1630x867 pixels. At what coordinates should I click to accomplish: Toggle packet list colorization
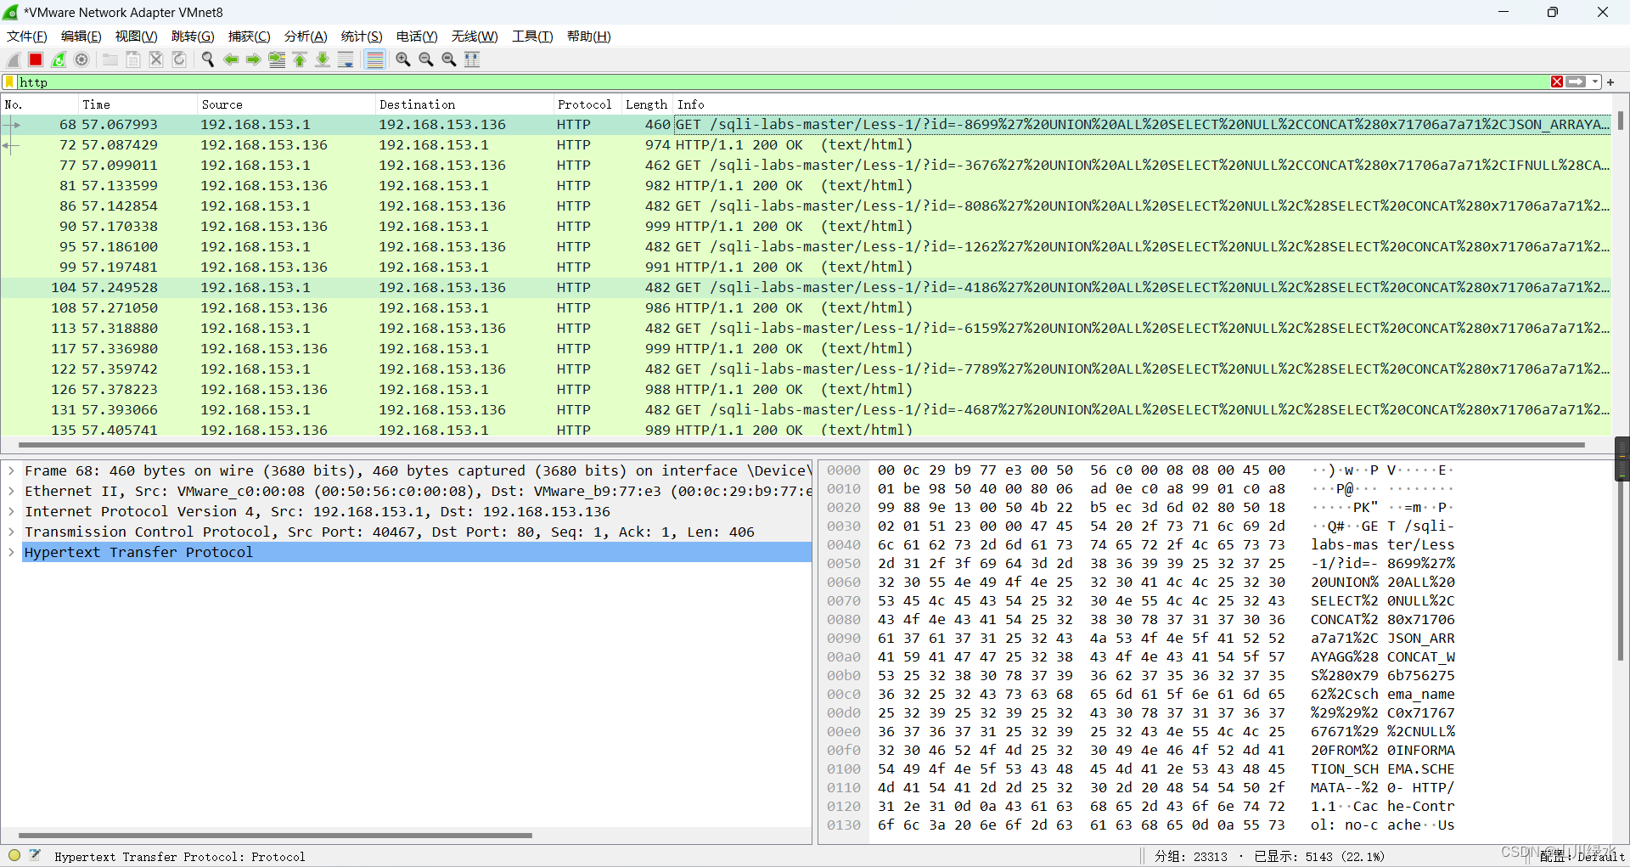click(x=374, y=59)
